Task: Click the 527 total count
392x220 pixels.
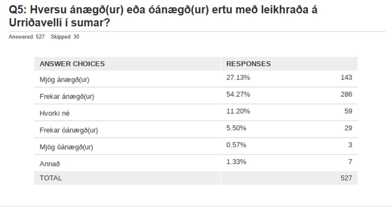Action: tap(346, 178)
